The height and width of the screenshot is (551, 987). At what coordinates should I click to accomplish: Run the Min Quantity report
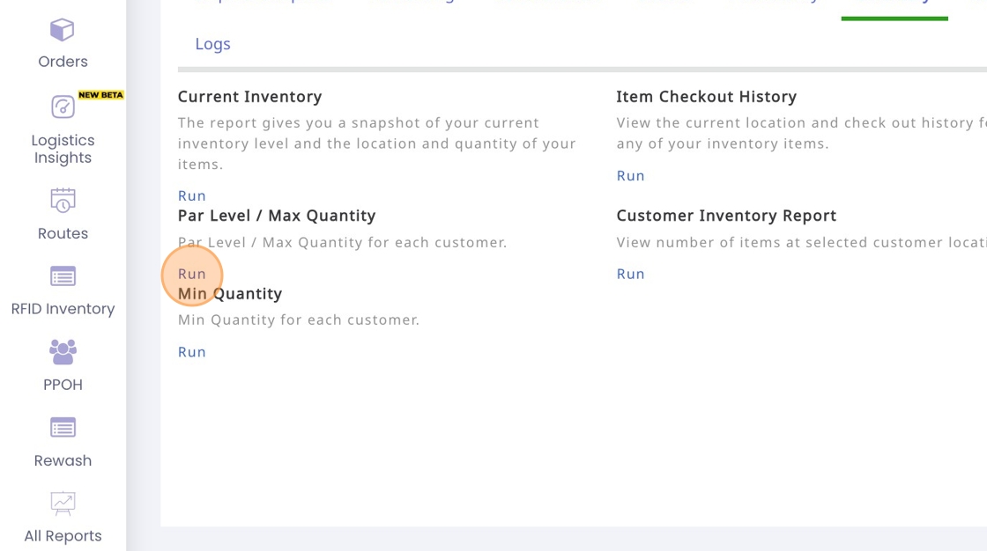pos(192,352)
